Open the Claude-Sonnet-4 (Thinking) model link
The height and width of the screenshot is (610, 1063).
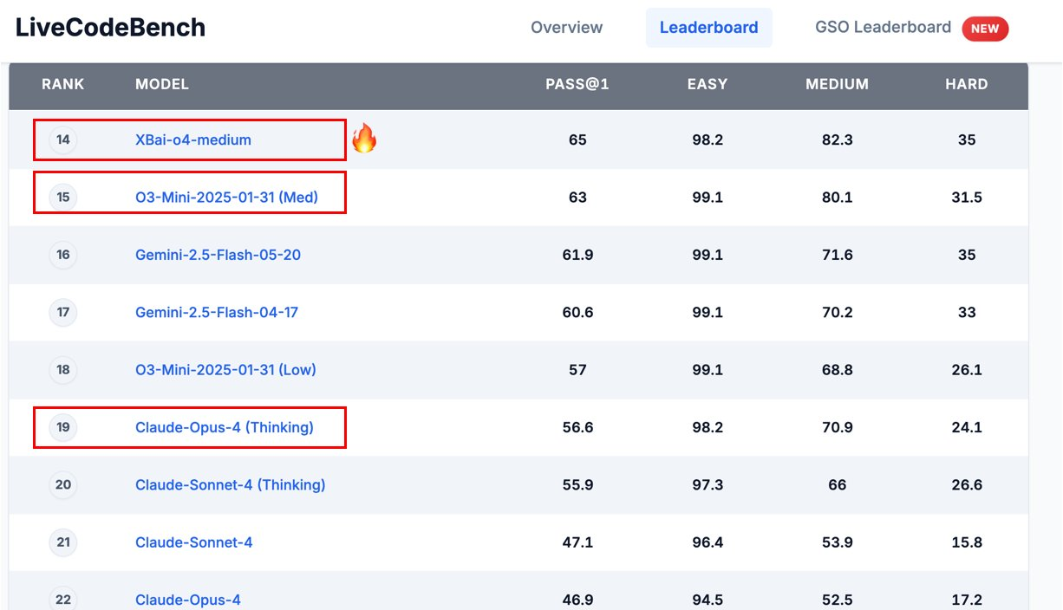coord(231,485)
